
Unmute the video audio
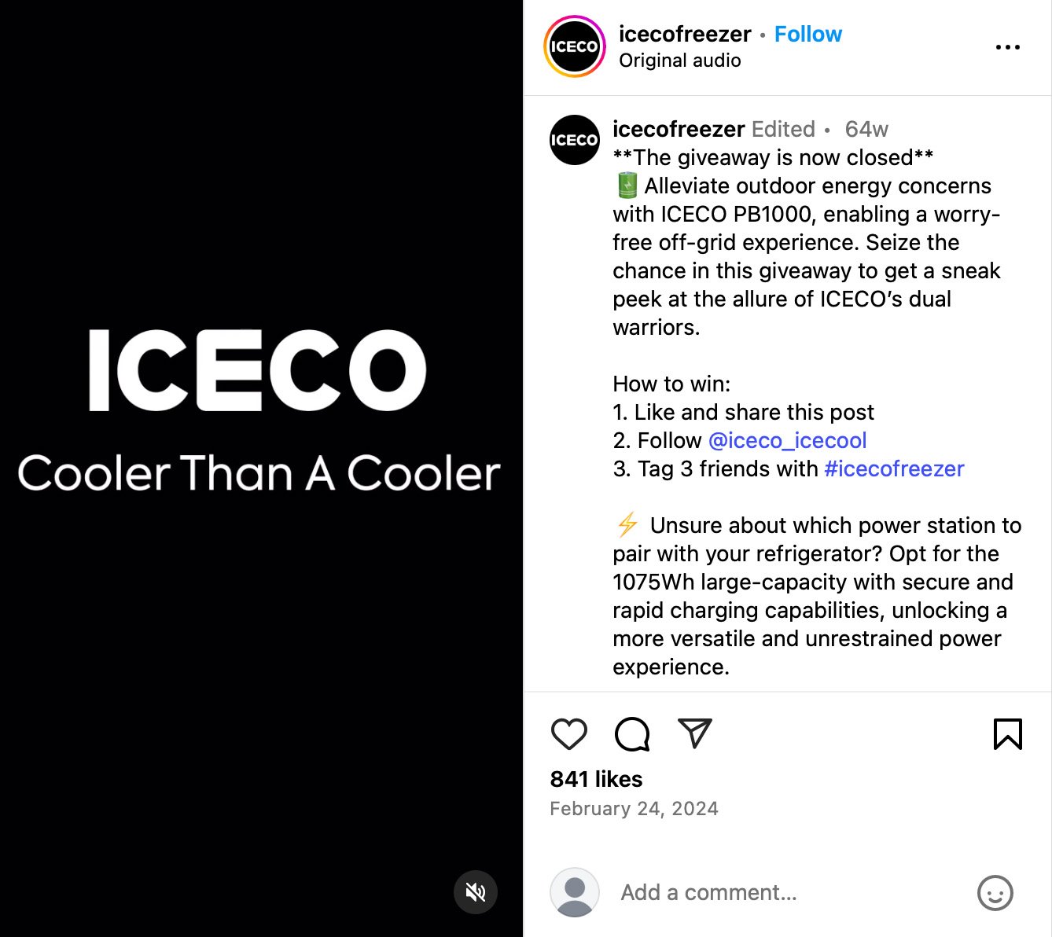[476, 892]
